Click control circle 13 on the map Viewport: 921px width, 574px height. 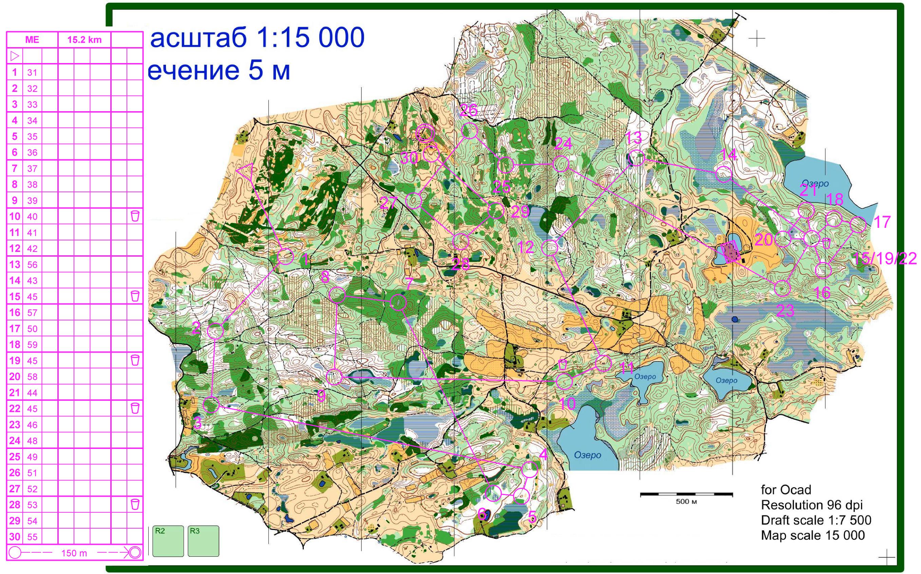637,158
